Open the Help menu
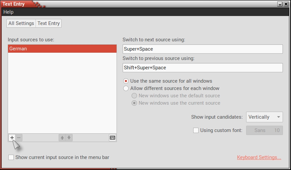The height and width of the screenshot is (170, 291). coord(8,12)
